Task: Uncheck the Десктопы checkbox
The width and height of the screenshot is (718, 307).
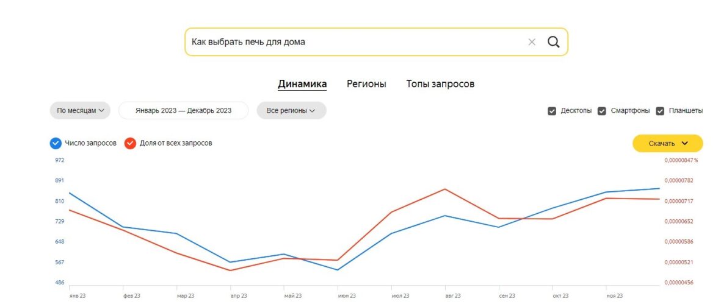Action: point(552,111)
